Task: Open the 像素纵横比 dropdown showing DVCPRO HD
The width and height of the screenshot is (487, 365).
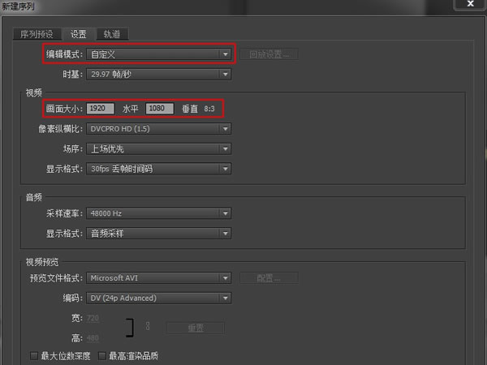Action: pos(159,128)
